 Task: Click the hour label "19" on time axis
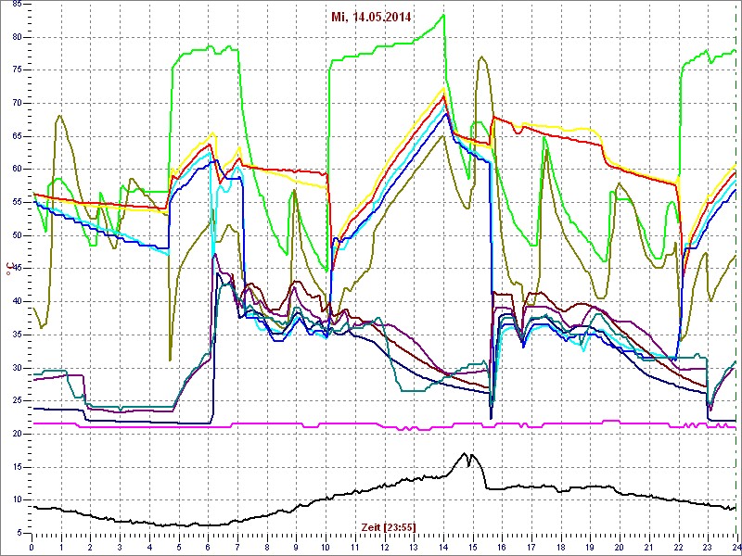tap(590, 548)
